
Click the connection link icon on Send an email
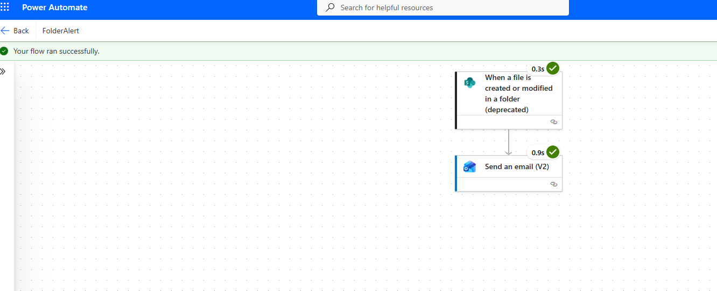(553, 184)
